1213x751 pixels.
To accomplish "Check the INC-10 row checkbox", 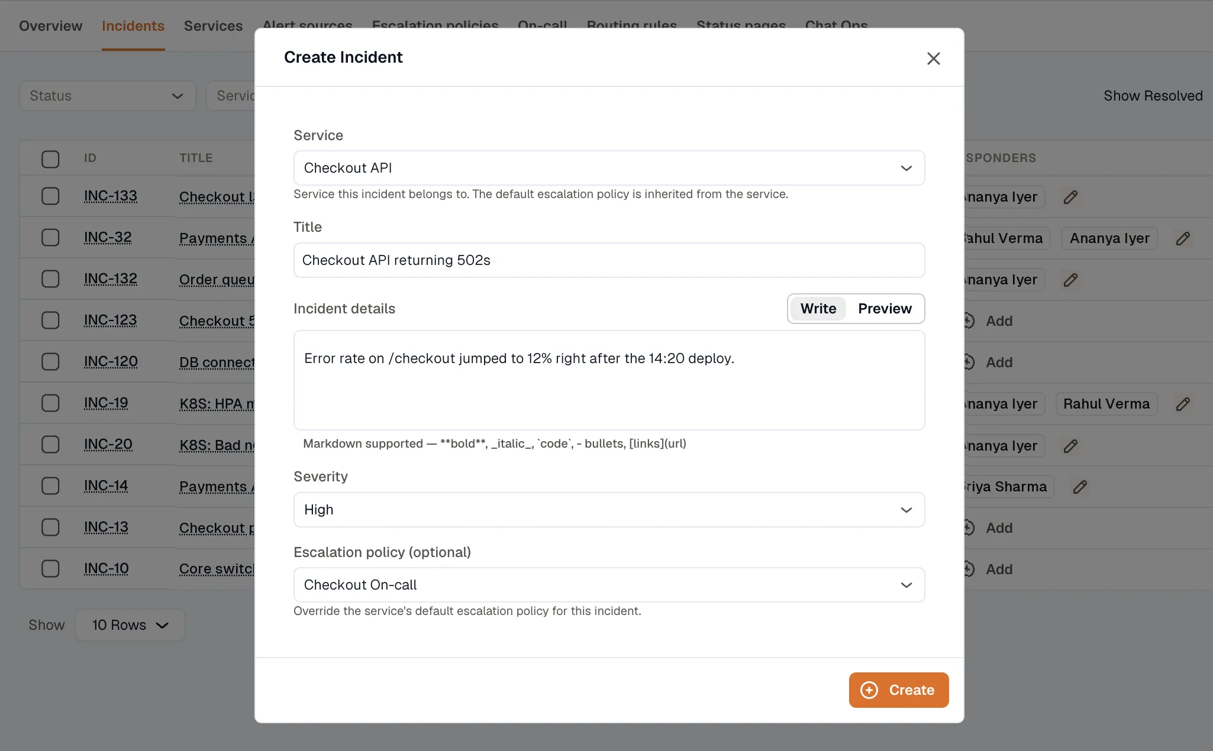I will 50,568.
